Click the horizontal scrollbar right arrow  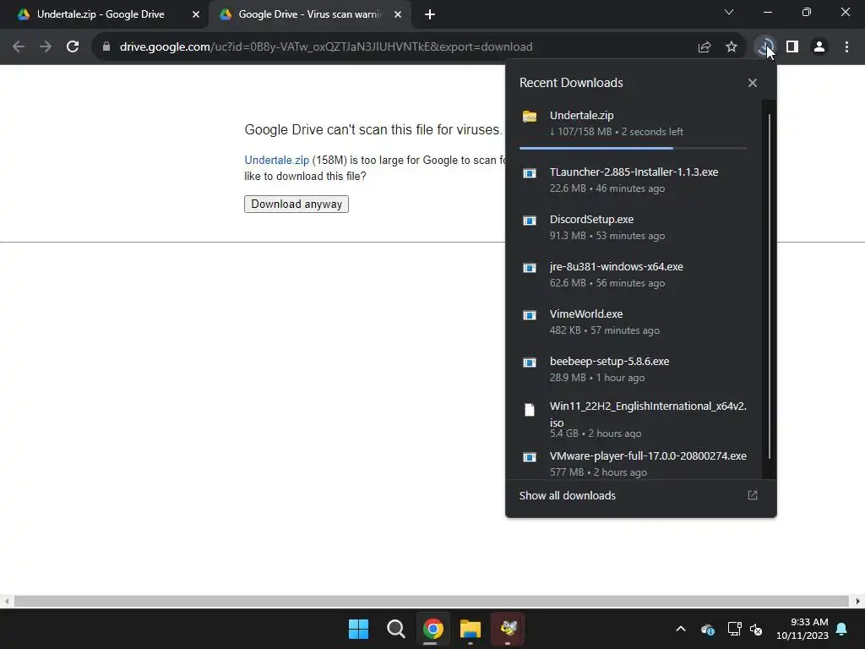pyautogui.click(x=858, y=601)
